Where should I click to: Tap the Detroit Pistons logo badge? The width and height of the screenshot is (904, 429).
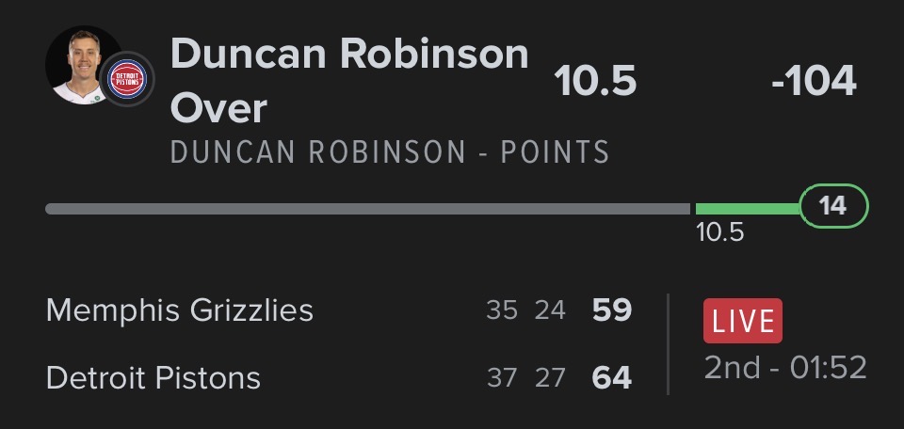[126, 80]
